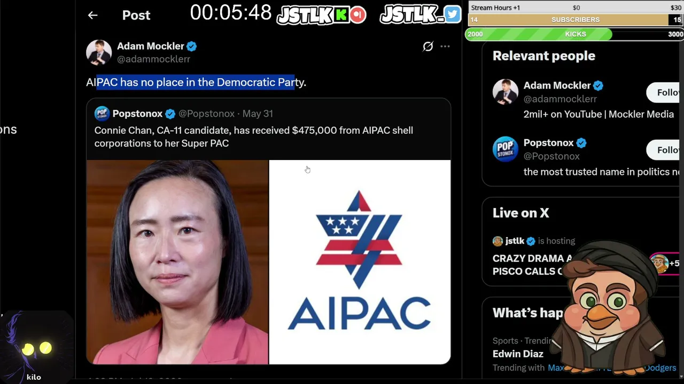Open Adam Mockler's avatar on the post
The height and width of the screenshot is (384, 684).
click(x=99, y=52)
